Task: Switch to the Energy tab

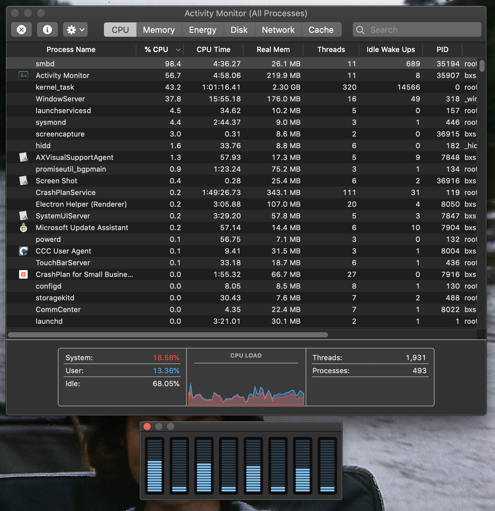Action: tap(203, 30)
